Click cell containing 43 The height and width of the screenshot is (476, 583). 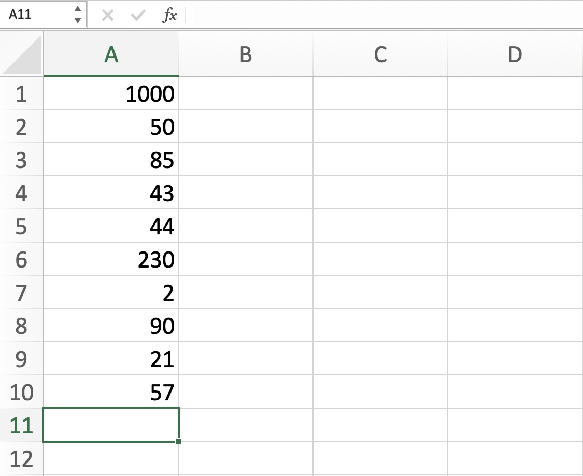point(111,192)
